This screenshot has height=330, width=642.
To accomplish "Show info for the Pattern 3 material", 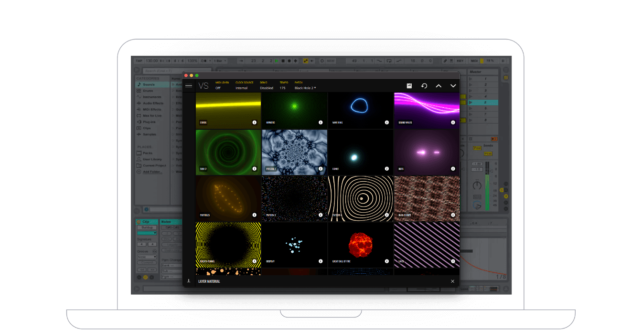I will click(321, 215).
